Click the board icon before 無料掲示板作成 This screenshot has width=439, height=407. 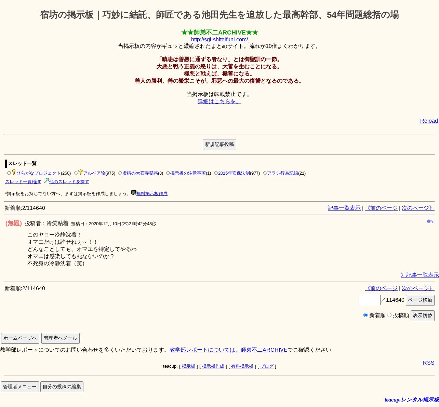coord(134,193)
